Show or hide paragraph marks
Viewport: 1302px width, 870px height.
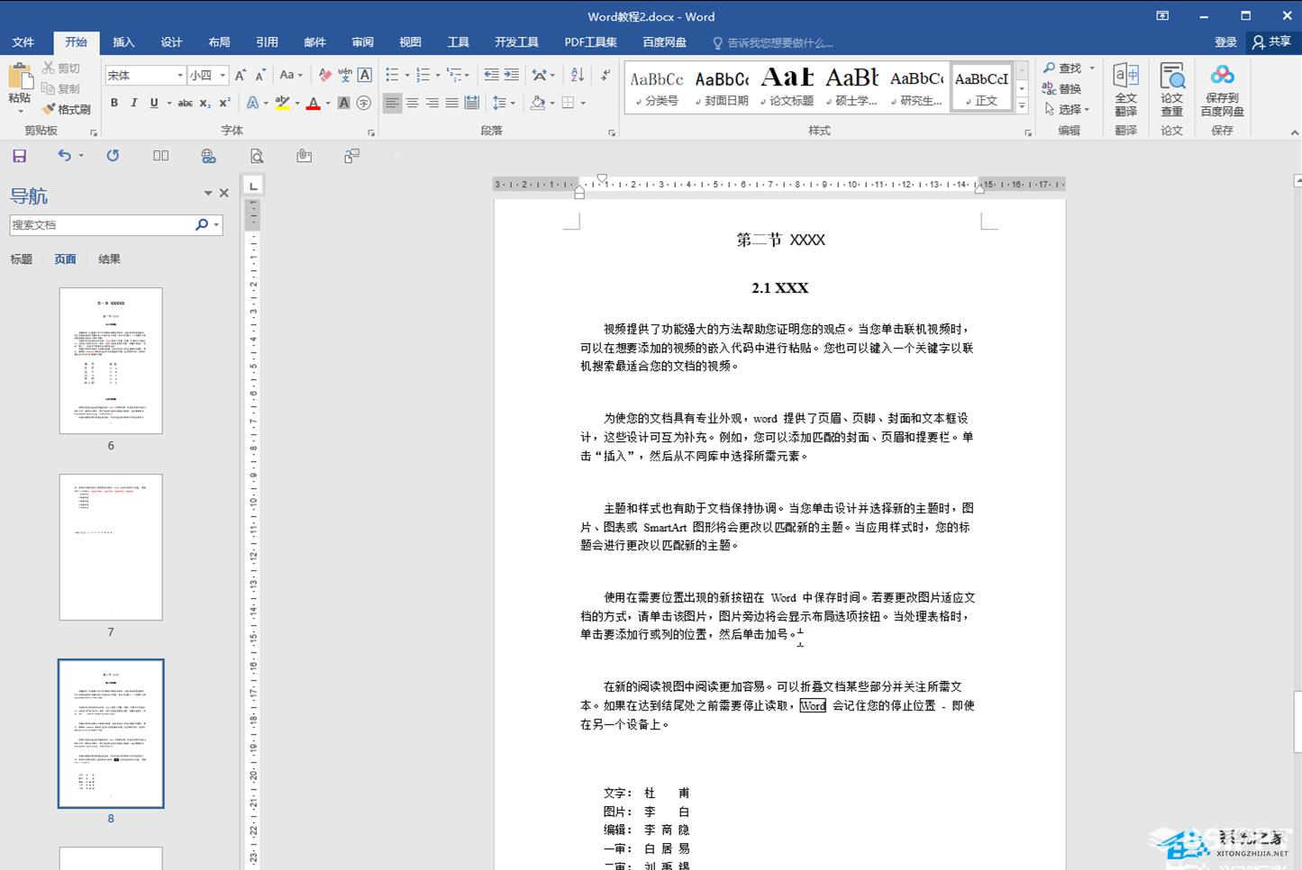pyautogui.click(x=605, y=75)
